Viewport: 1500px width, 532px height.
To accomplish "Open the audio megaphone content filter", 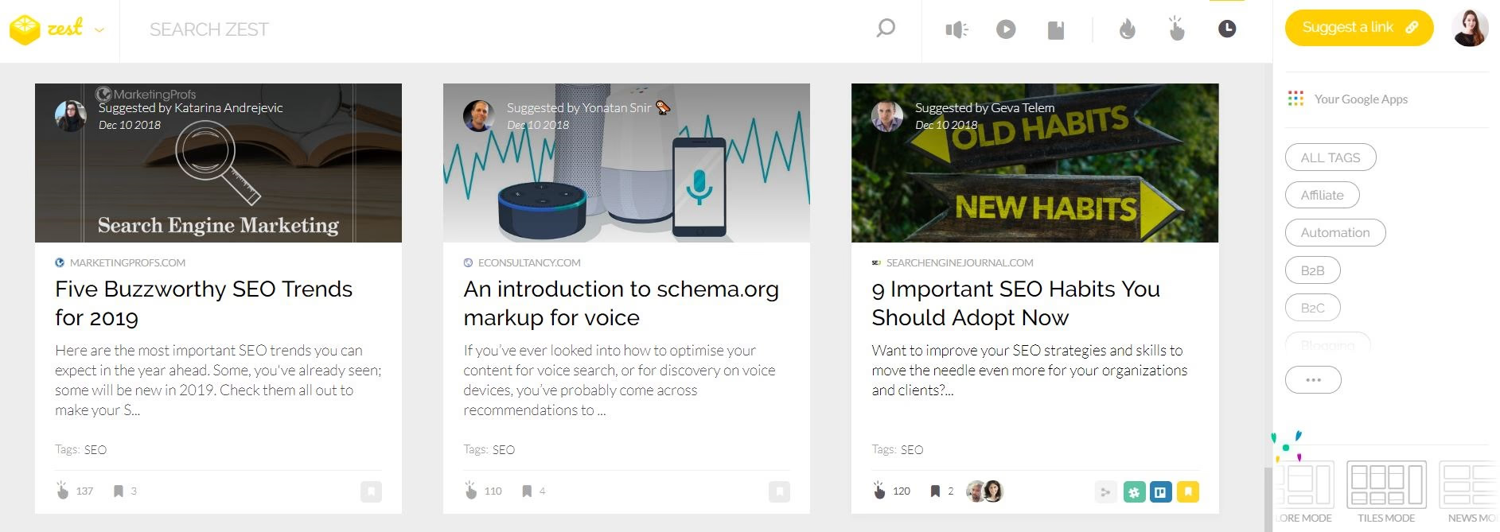I will 956,30.
